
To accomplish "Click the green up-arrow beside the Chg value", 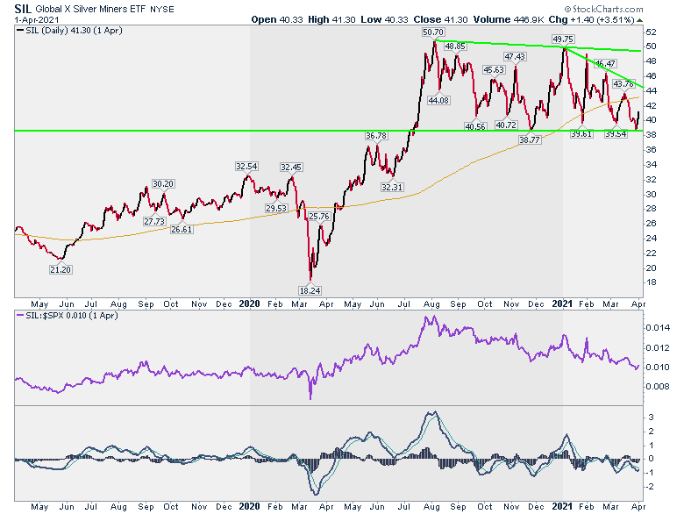I will tap(639, 20).
